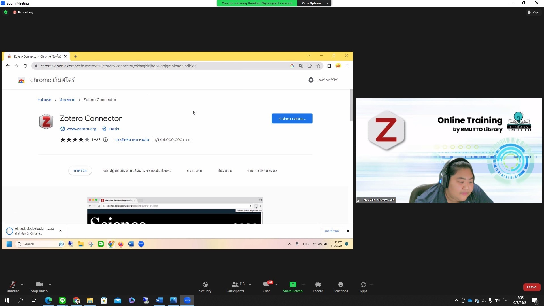This screenshot has width=544, height=306.
Task: Select the privacy practices tab
Action: tap(137, 171)
